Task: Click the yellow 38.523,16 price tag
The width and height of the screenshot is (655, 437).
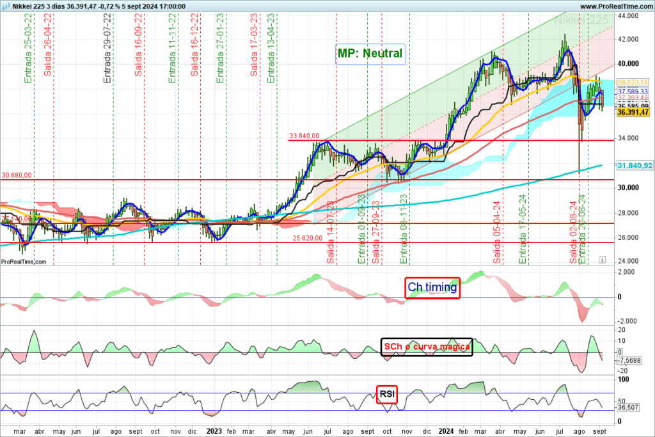Action: (633, 83)
